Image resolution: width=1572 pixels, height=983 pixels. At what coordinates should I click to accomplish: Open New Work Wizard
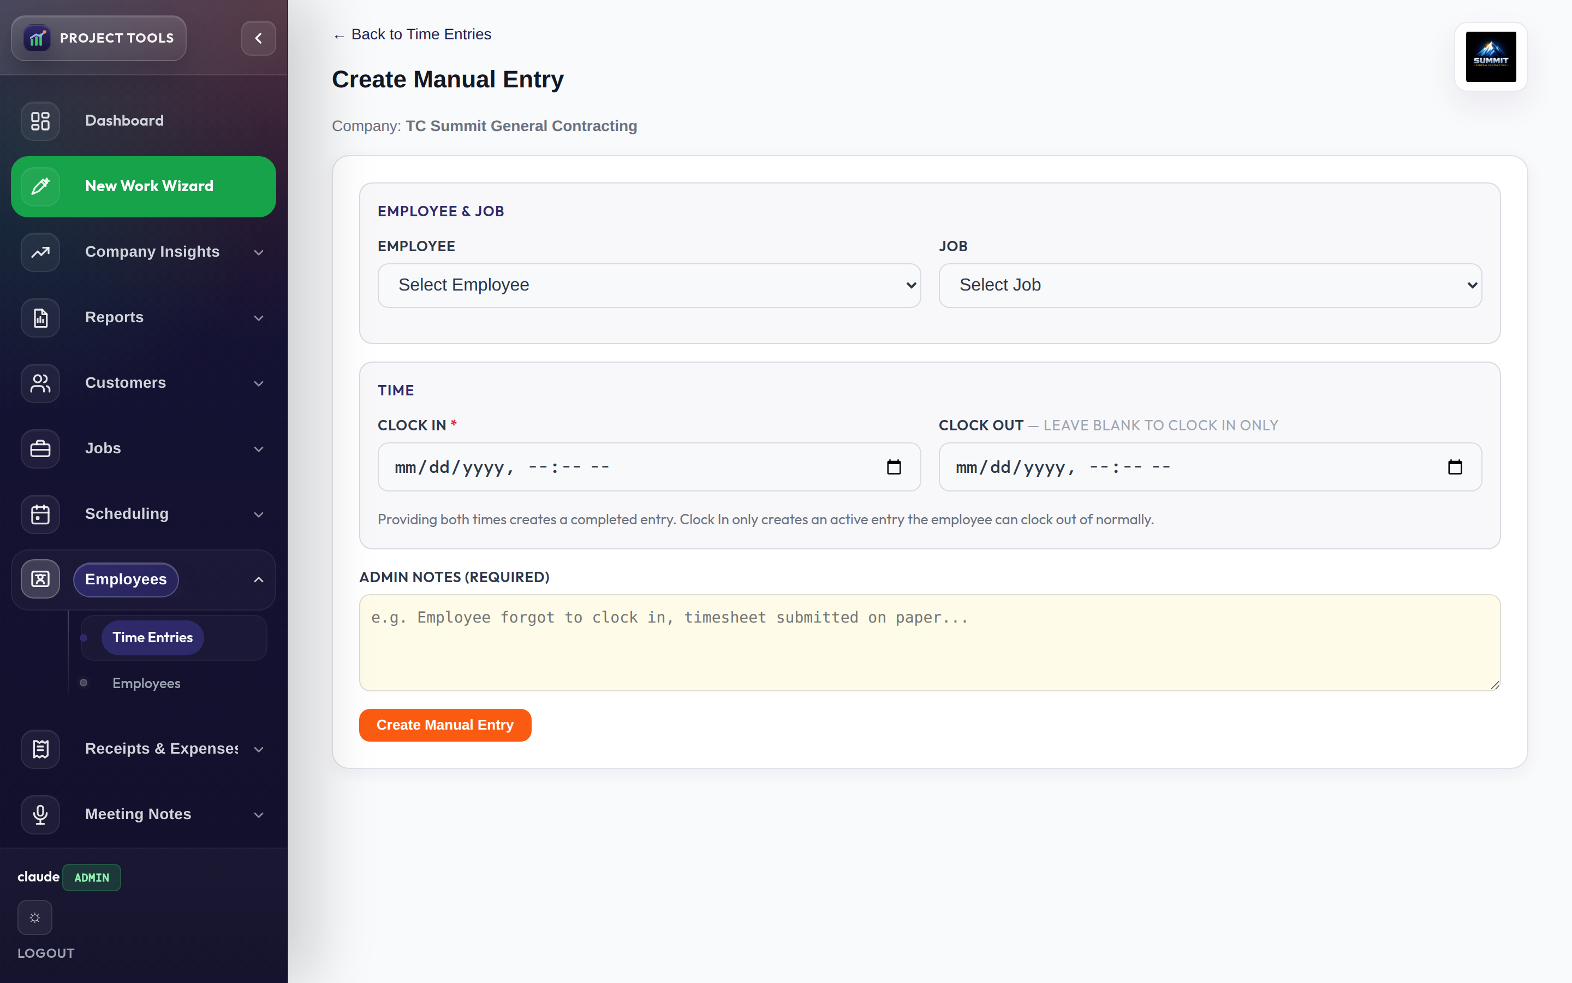[144, 187]
